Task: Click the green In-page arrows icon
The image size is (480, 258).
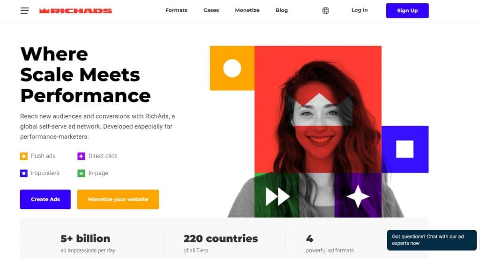Action: 81,174
